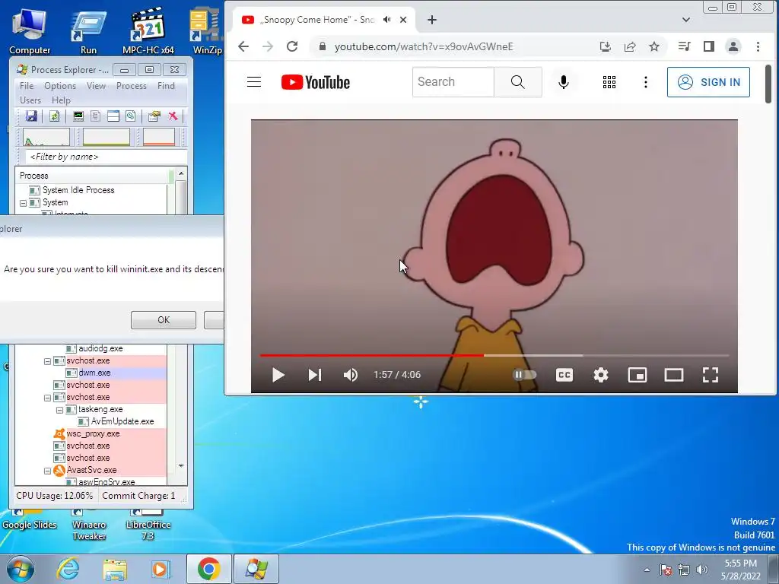Click the Chrome profile avatar icon
Image resolution: width=779 pixels, height=584 pixels.
[733, 46]
